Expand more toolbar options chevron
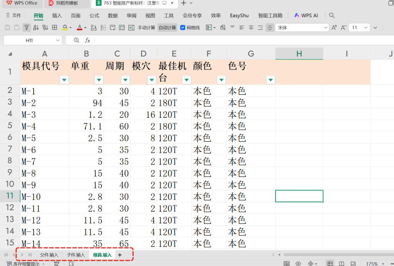Viewport: 394px width, 266px height. click(x=375, y=28)
